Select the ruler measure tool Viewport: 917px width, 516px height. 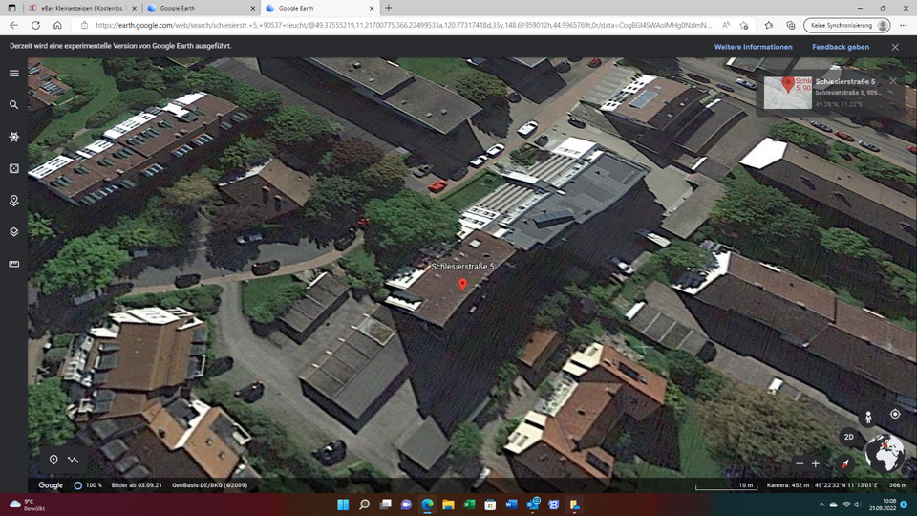point(14,264)
